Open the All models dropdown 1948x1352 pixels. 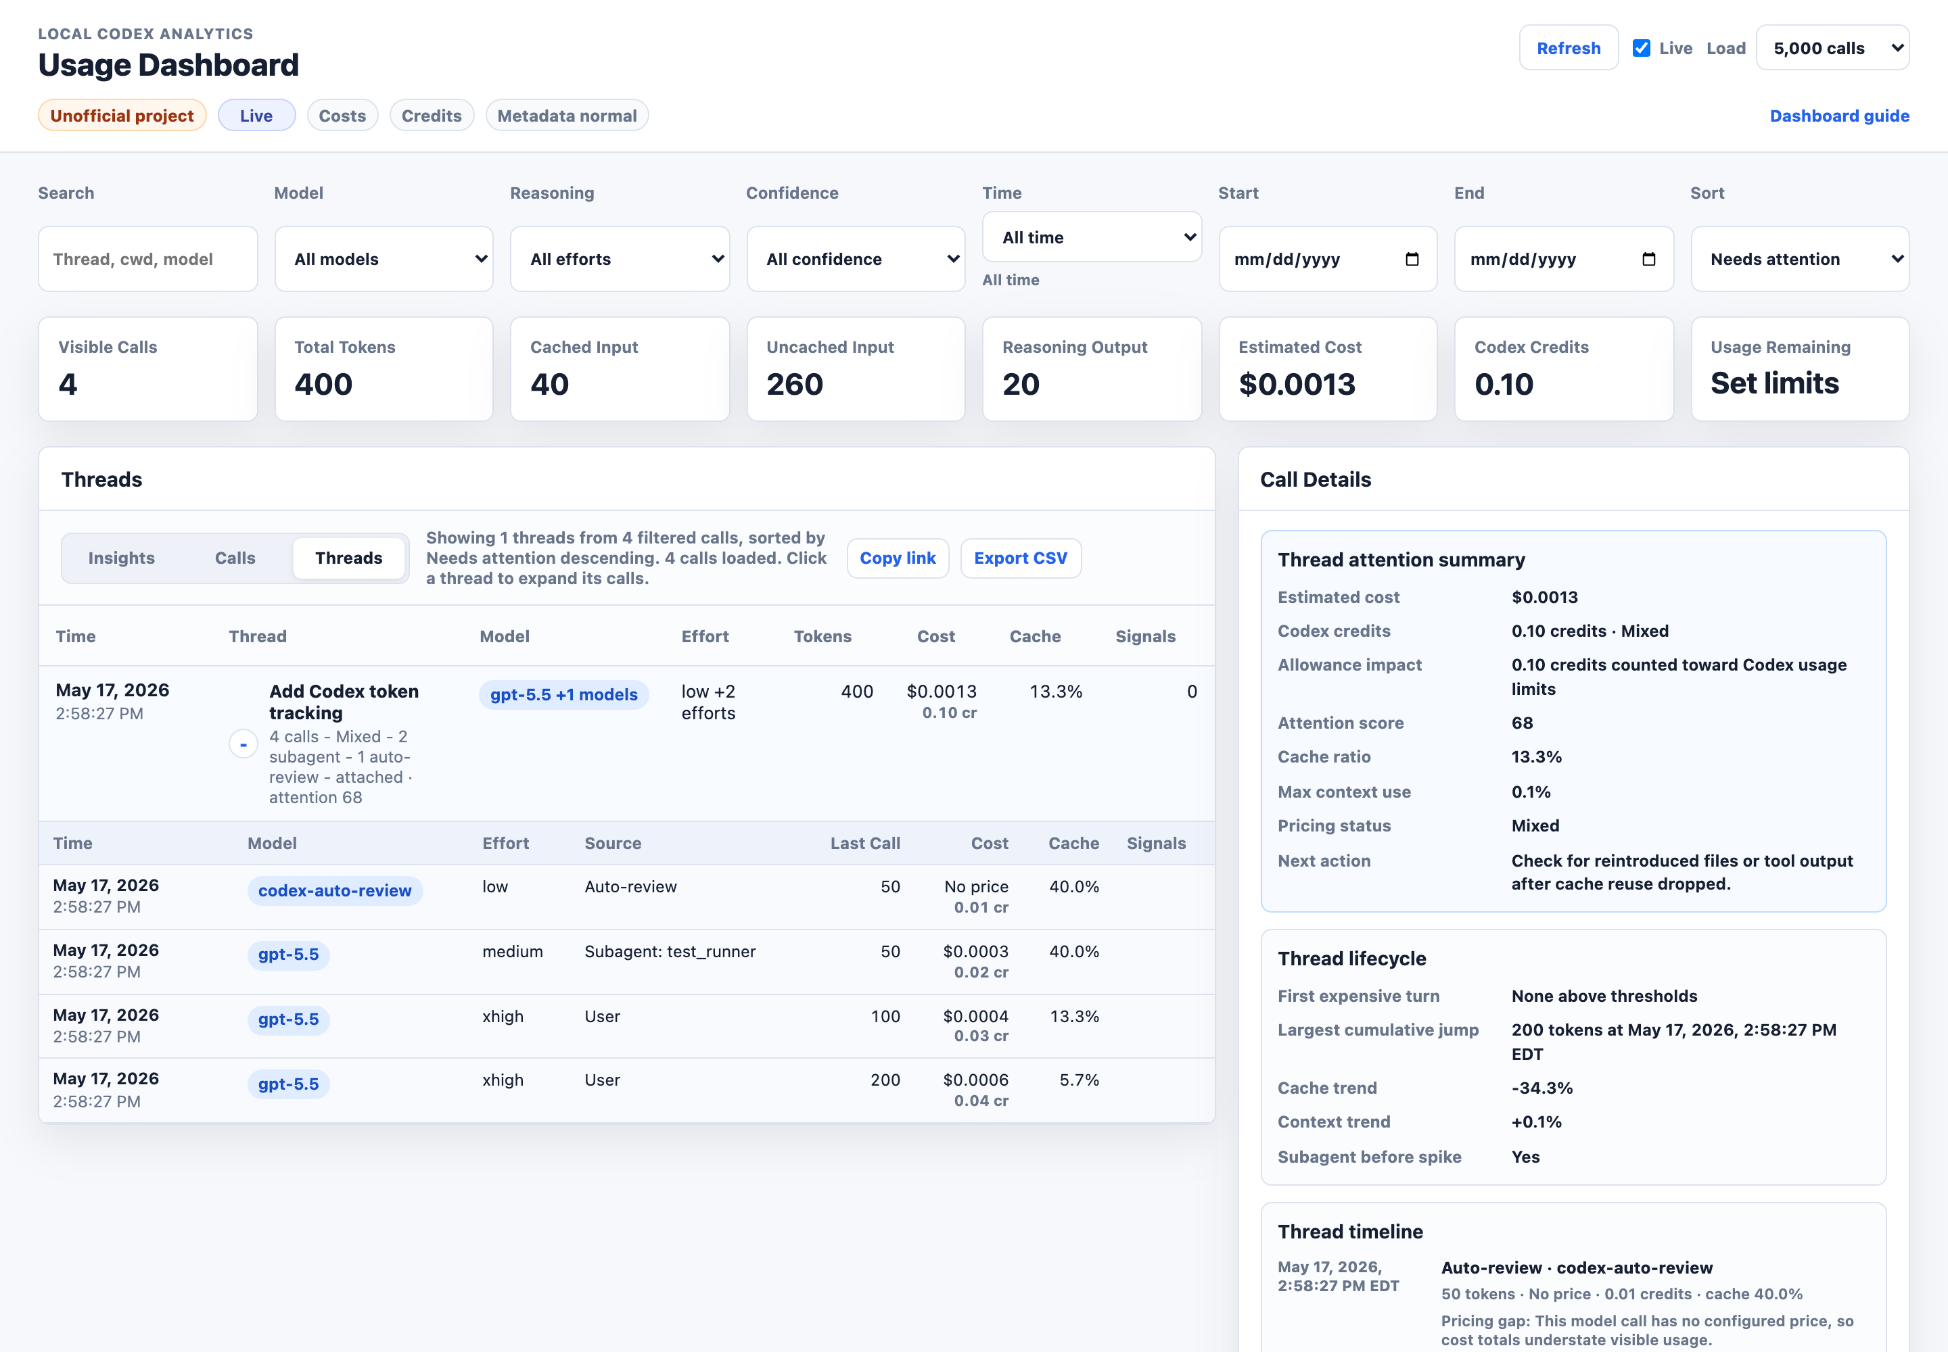tap(384, 259)
